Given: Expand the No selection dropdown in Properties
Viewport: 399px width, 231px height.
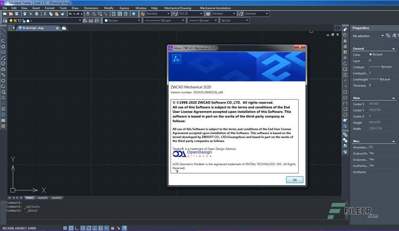Looking at the screenshot, I should point(383,36).
